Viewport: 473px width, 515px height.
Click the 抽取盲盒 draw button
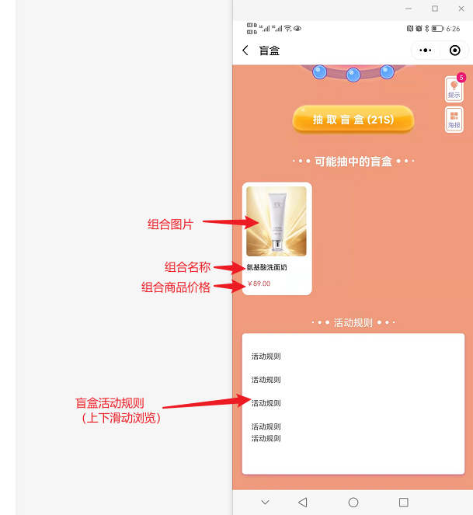coord(353,120)
